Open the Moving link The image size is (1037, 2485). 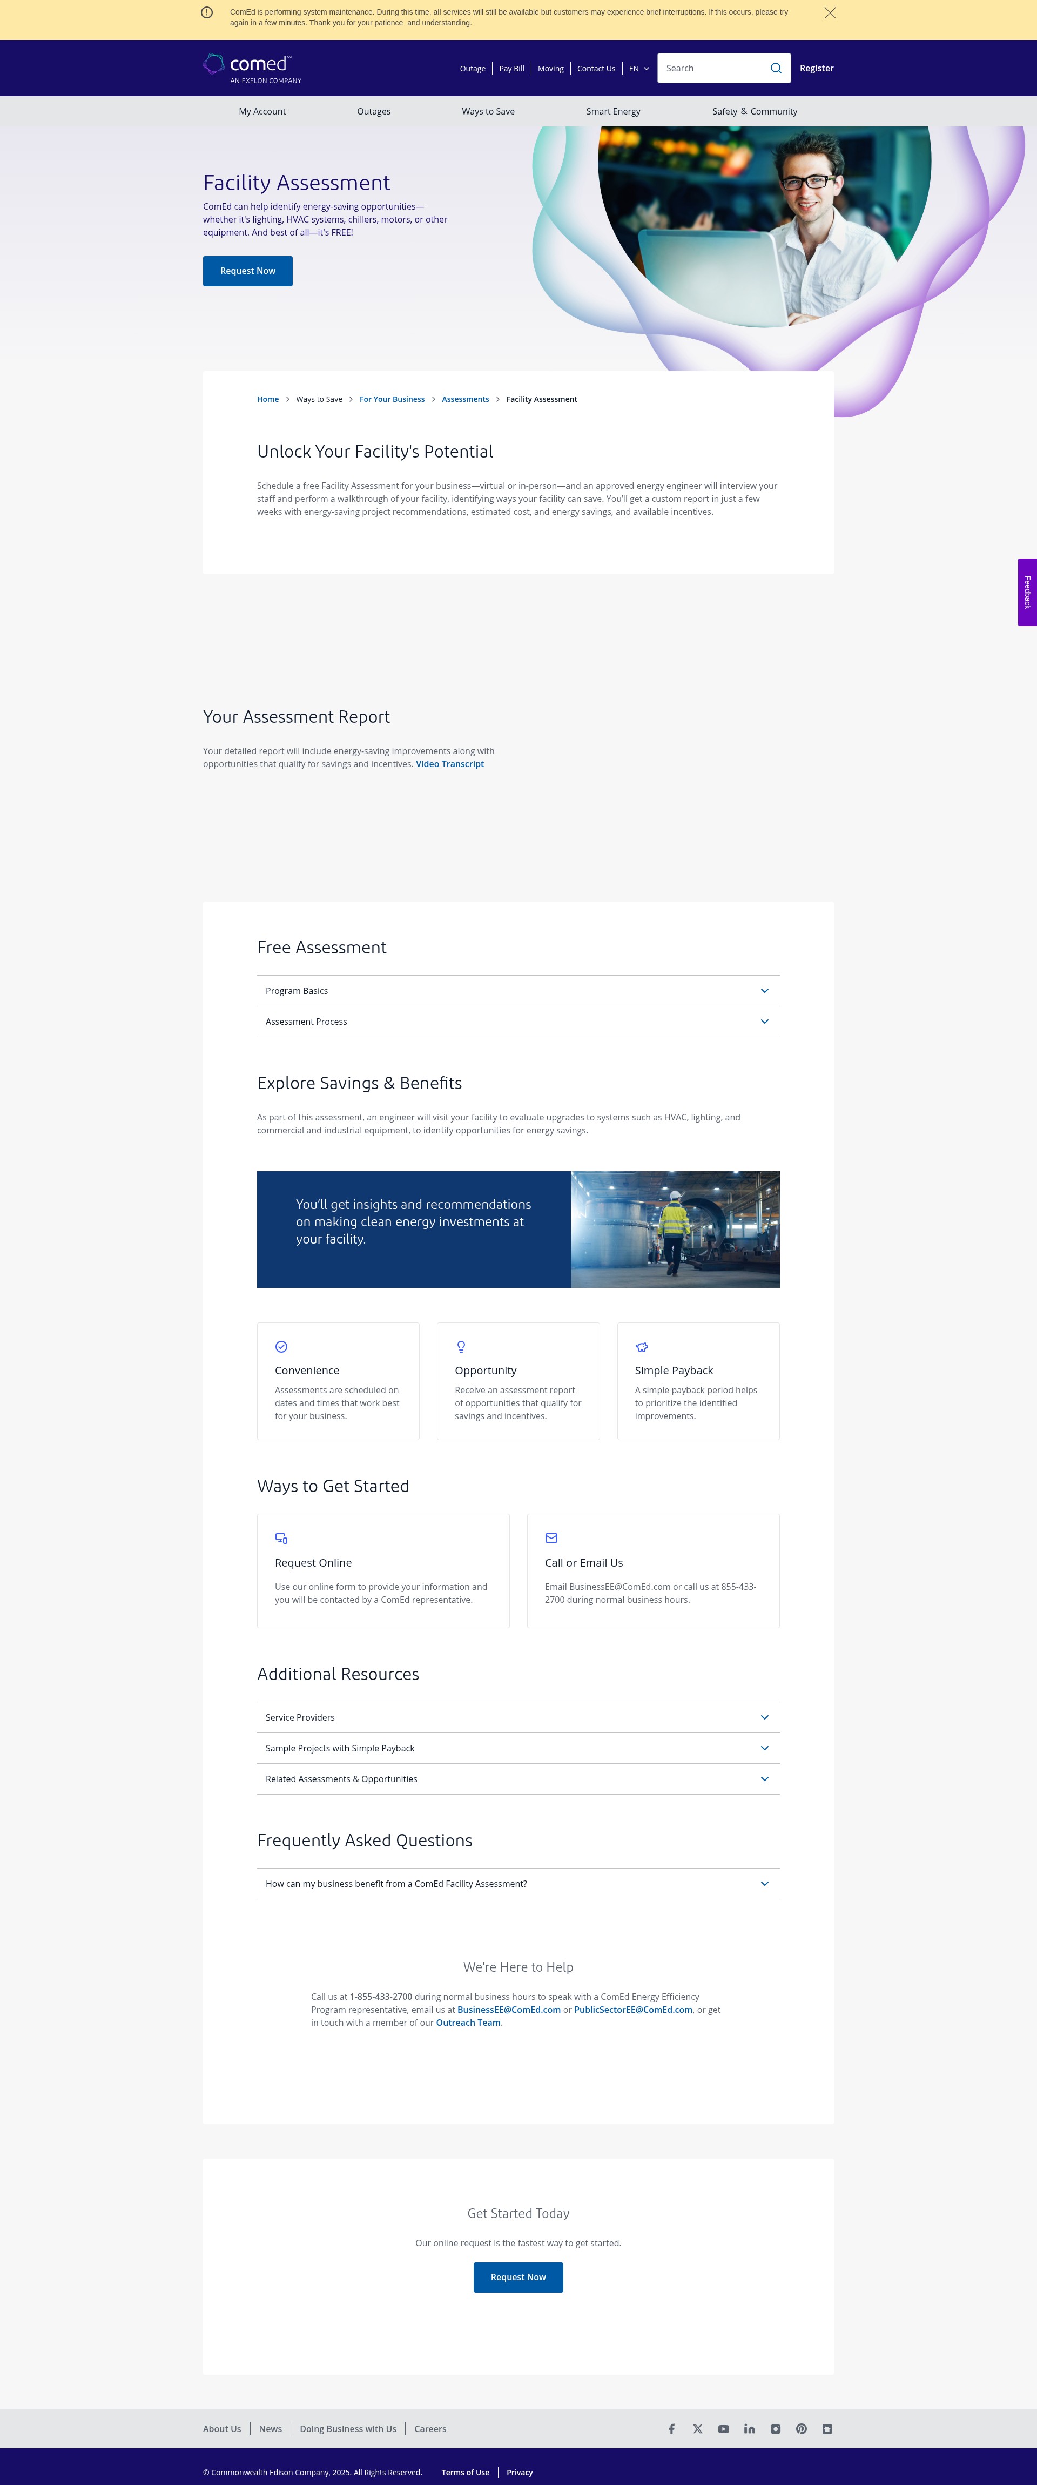coord(551,69)
